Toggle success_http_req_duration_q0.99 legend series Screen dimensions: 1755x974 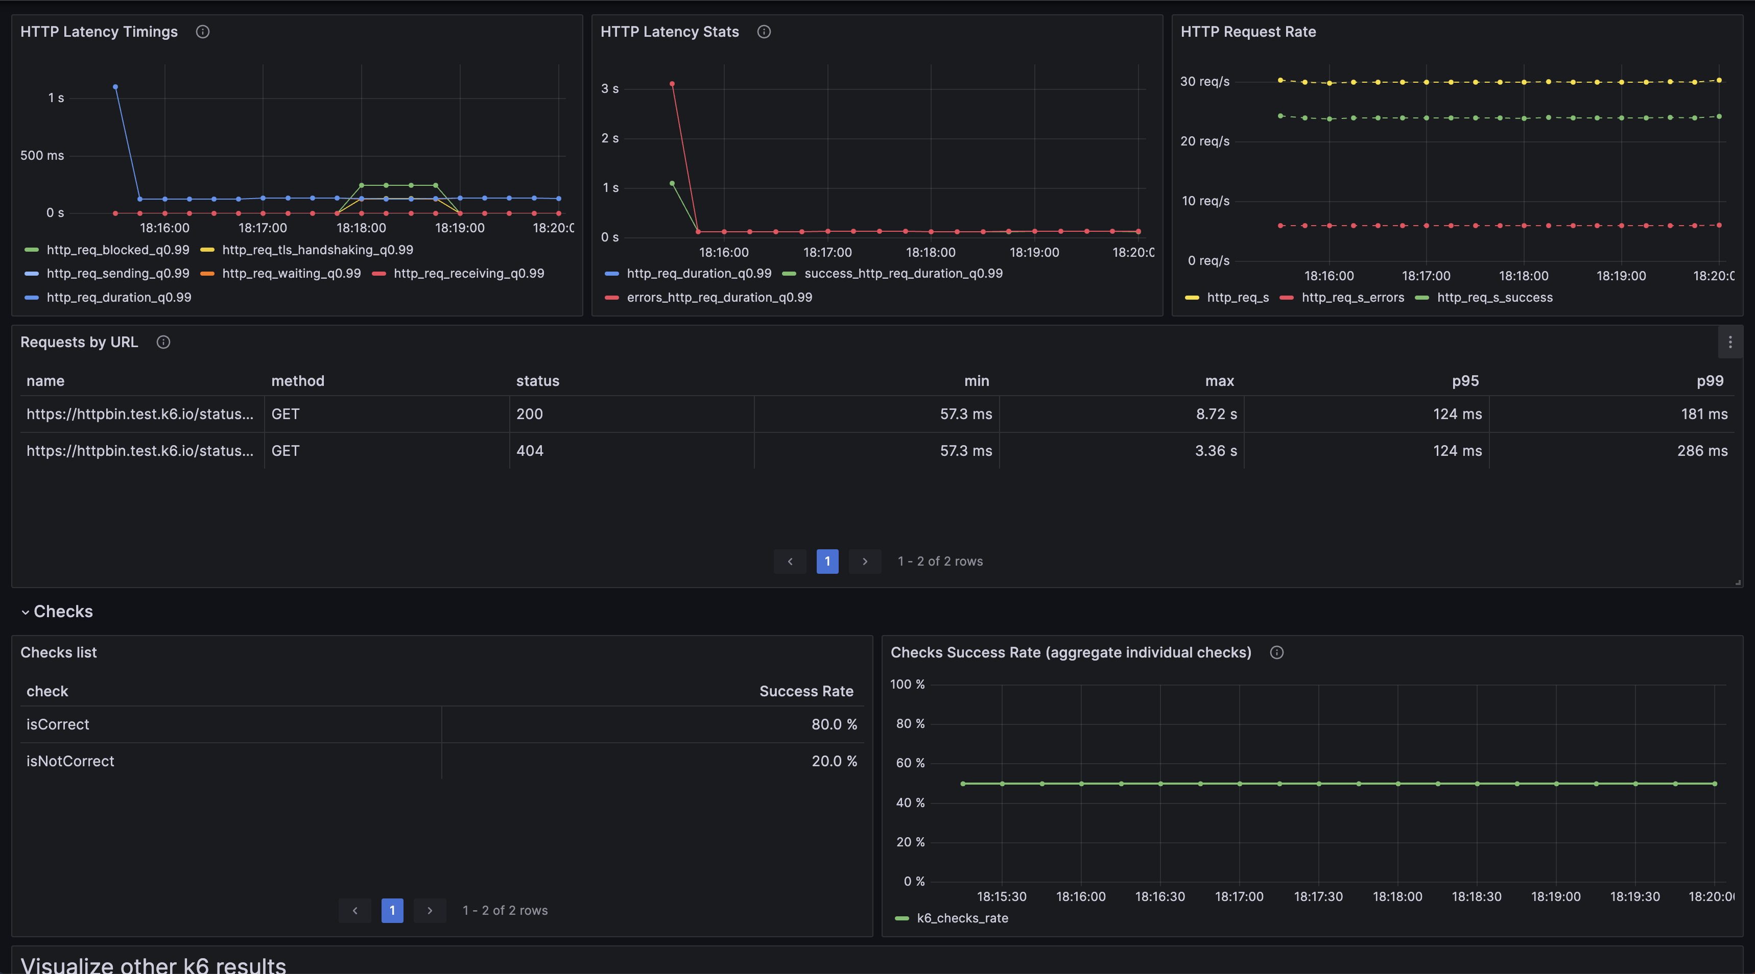[x=903, y=274]
